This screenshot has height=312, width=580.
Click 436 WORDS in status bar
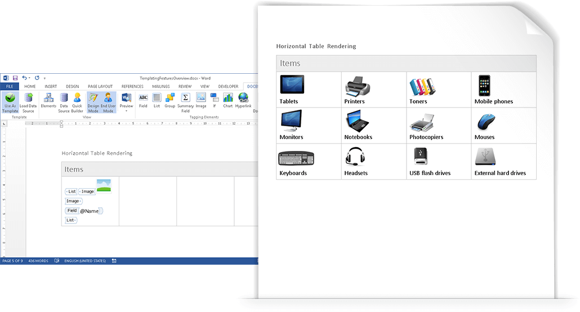38,261
